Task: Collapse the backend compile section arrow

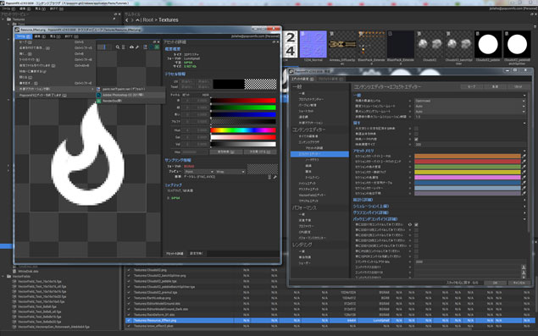Action: 524,218
